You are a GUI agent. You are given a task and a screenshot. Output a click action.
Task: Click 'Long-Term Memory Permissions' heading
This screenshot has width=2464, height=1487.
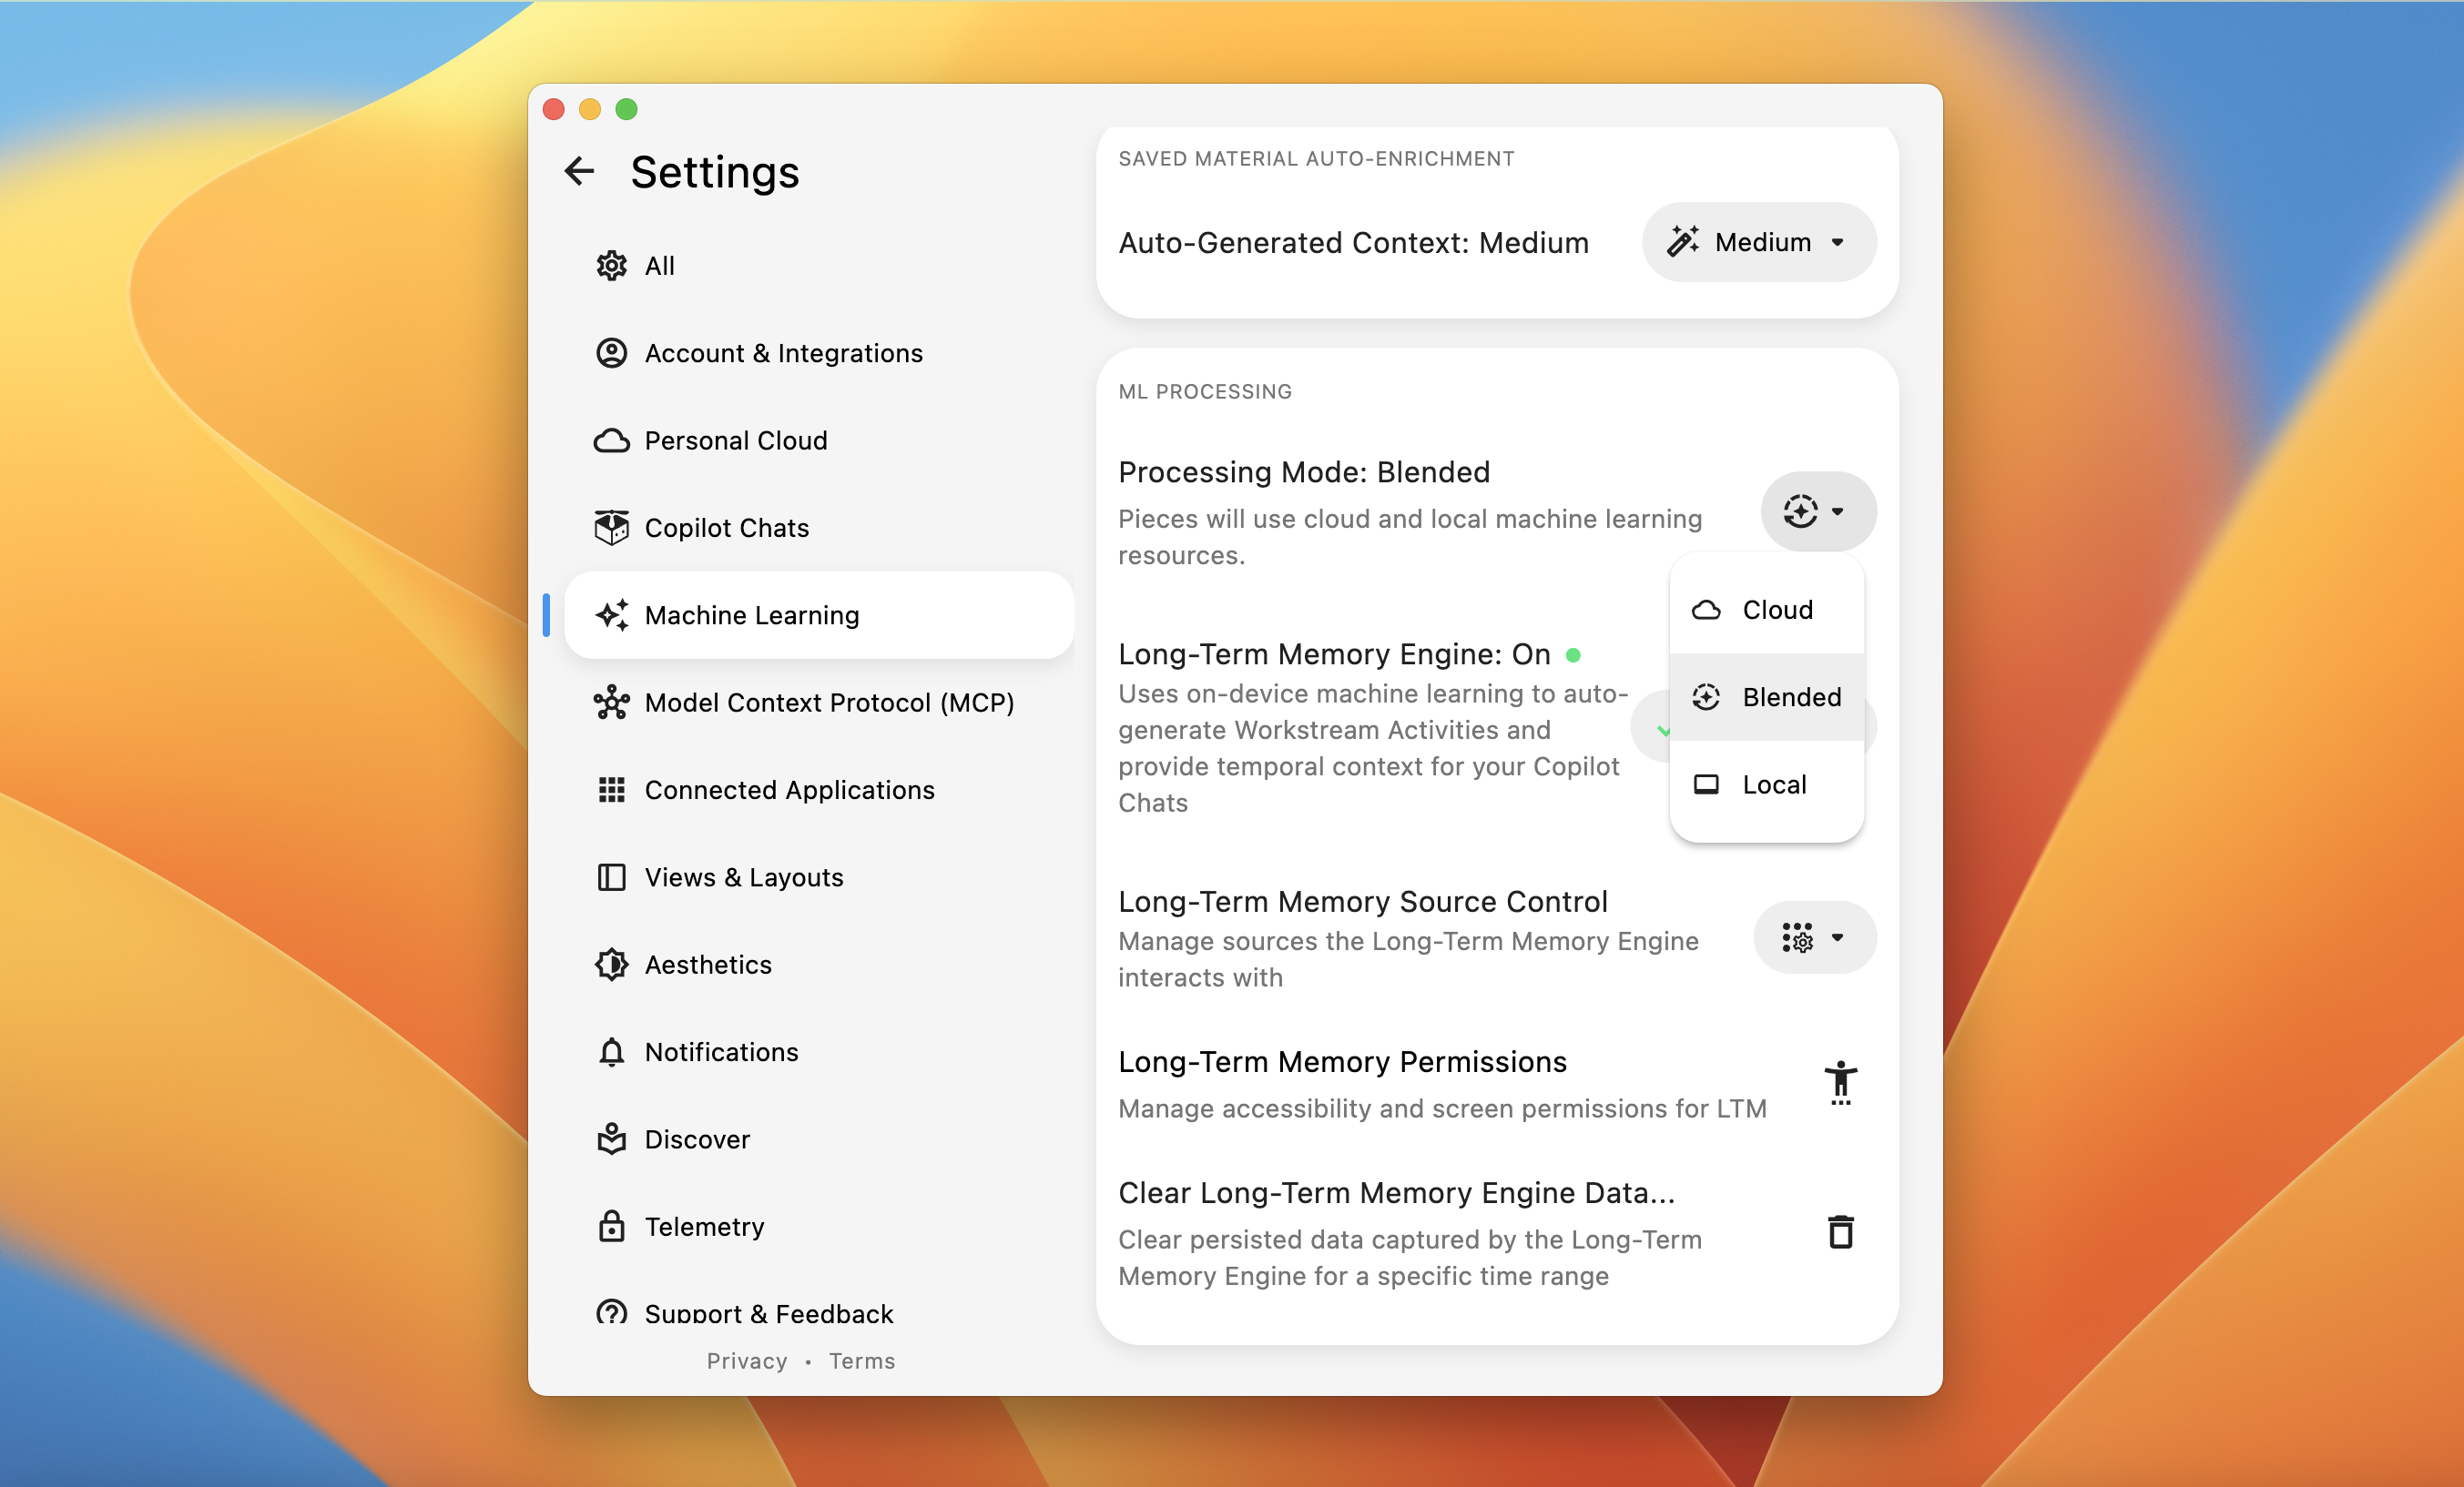tap(1342, 1062)
